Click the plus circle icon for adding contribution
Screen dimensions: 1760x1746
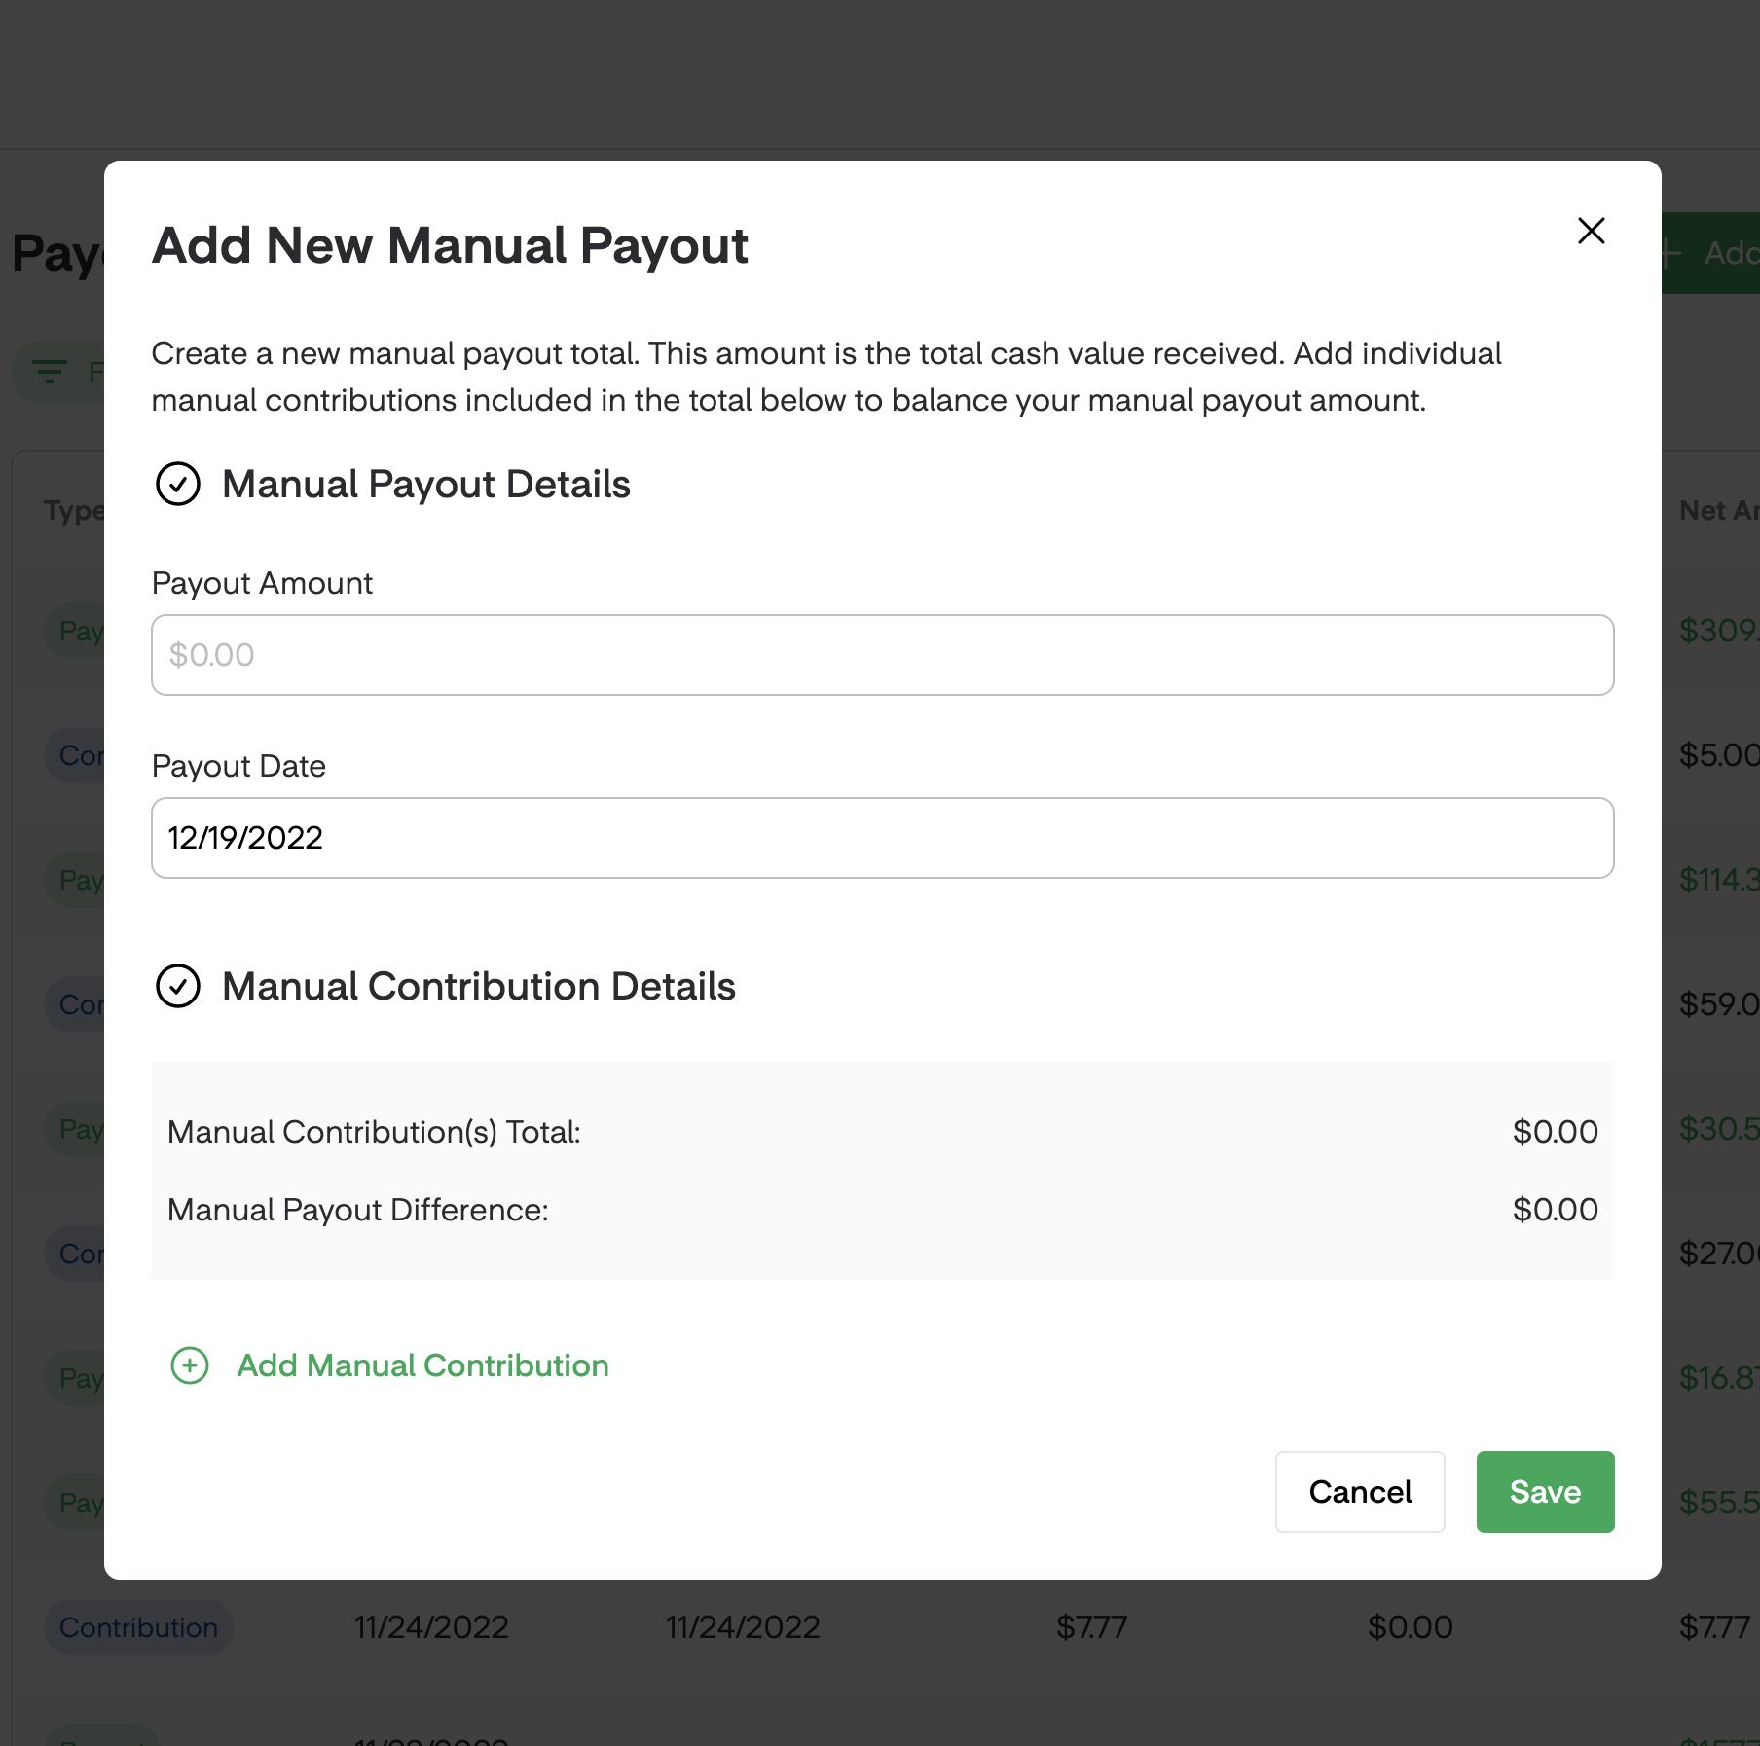click(190, 1365)
